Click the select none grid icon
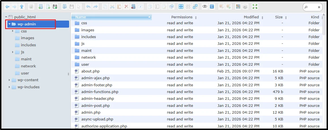328x130 pixels. click(x=188, y=7)
